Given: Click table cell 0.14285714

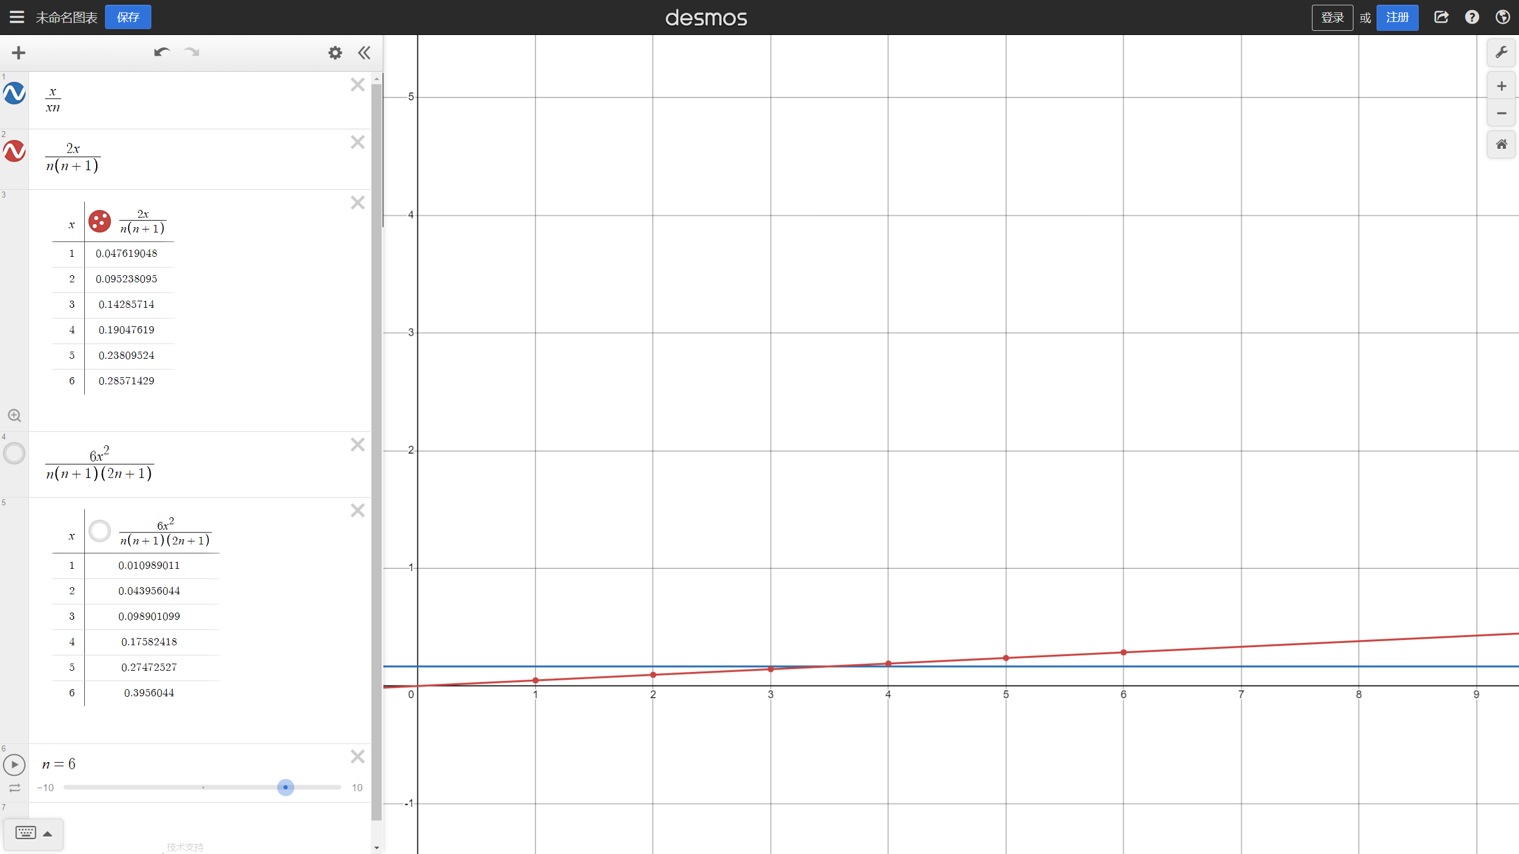Looking at the screenshot, I should click(x=126, y=304).
